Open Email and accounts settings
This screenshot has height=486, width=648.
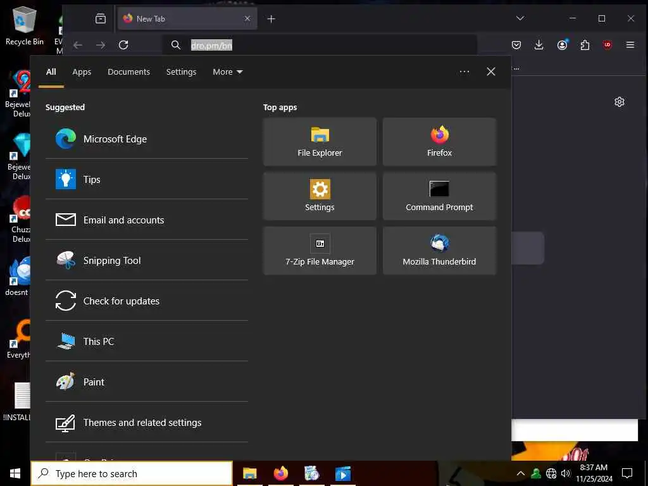coord(146,220)
